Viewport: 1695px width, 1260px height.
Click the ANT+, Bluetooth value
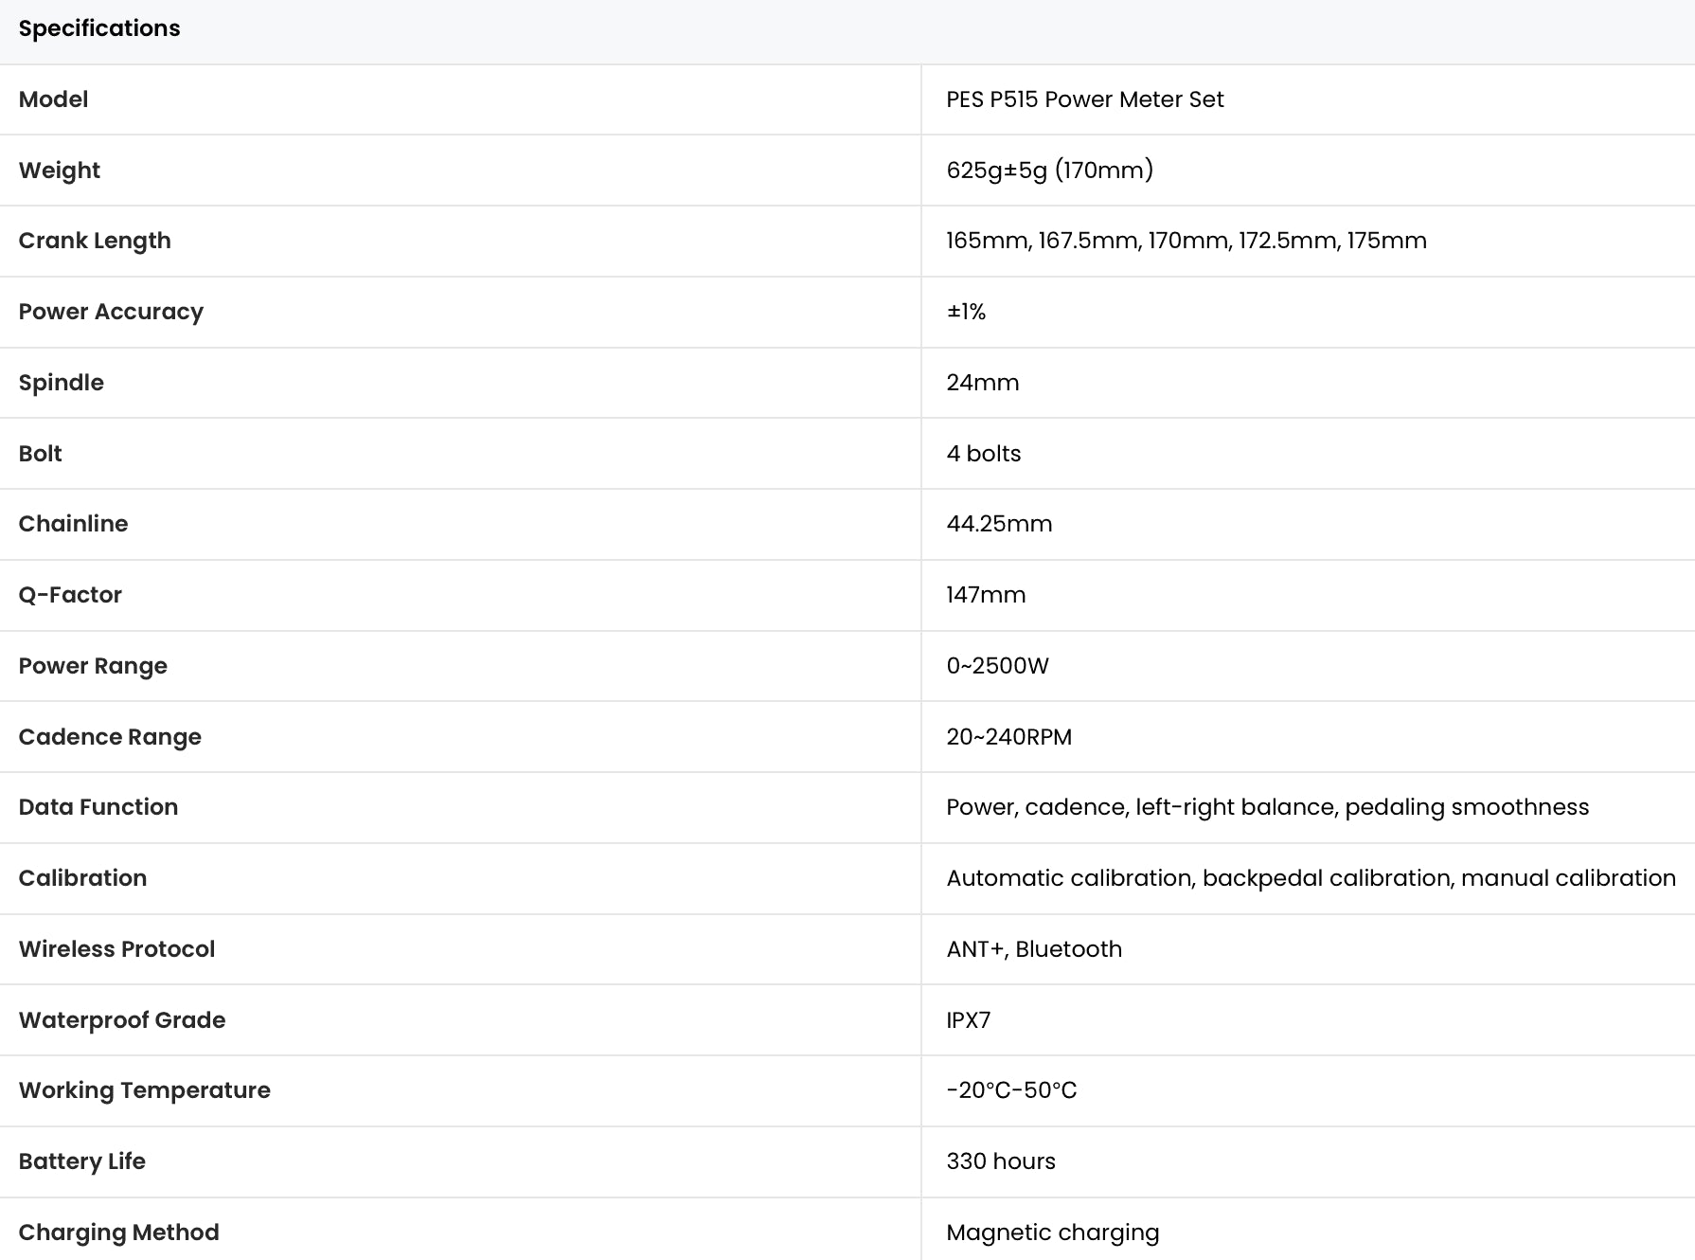pyautogui.click(x=1033, y=949)
